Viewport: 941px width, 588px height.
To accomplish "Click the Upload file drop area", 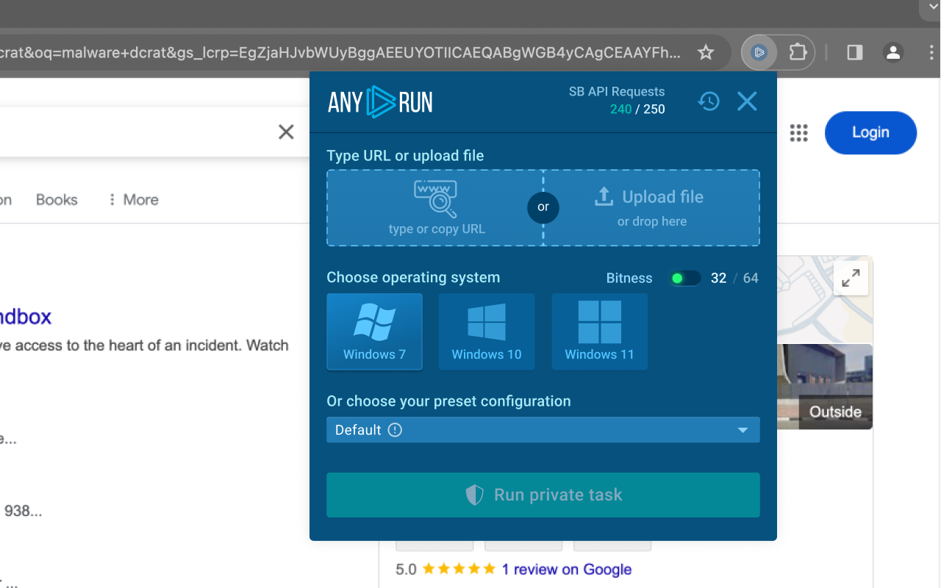I will [651, 208].
